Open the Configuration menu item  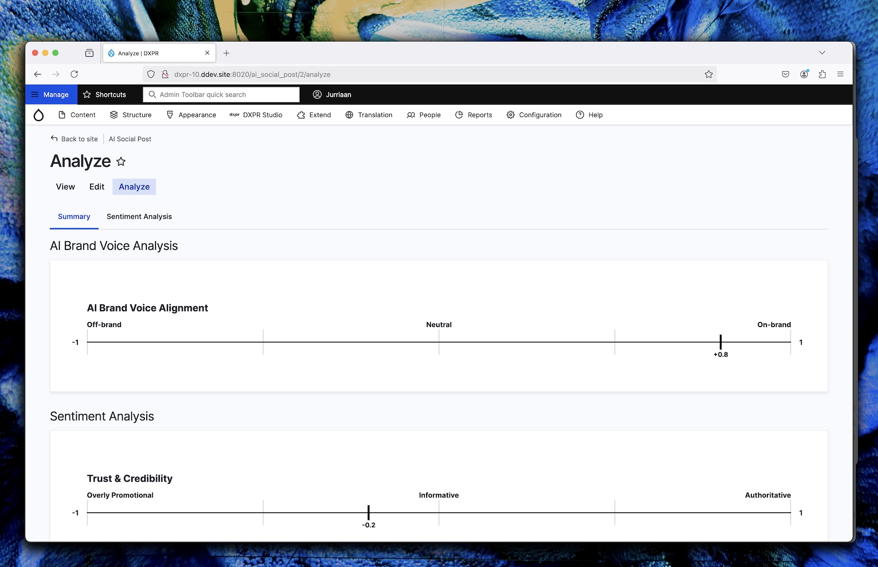click(534, 115)
